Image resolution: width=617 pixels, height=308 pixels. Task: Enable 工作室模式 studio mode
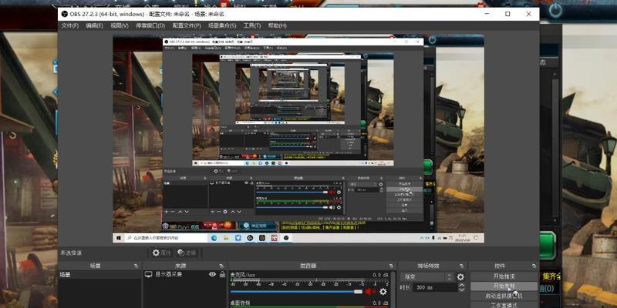(504, 305)
